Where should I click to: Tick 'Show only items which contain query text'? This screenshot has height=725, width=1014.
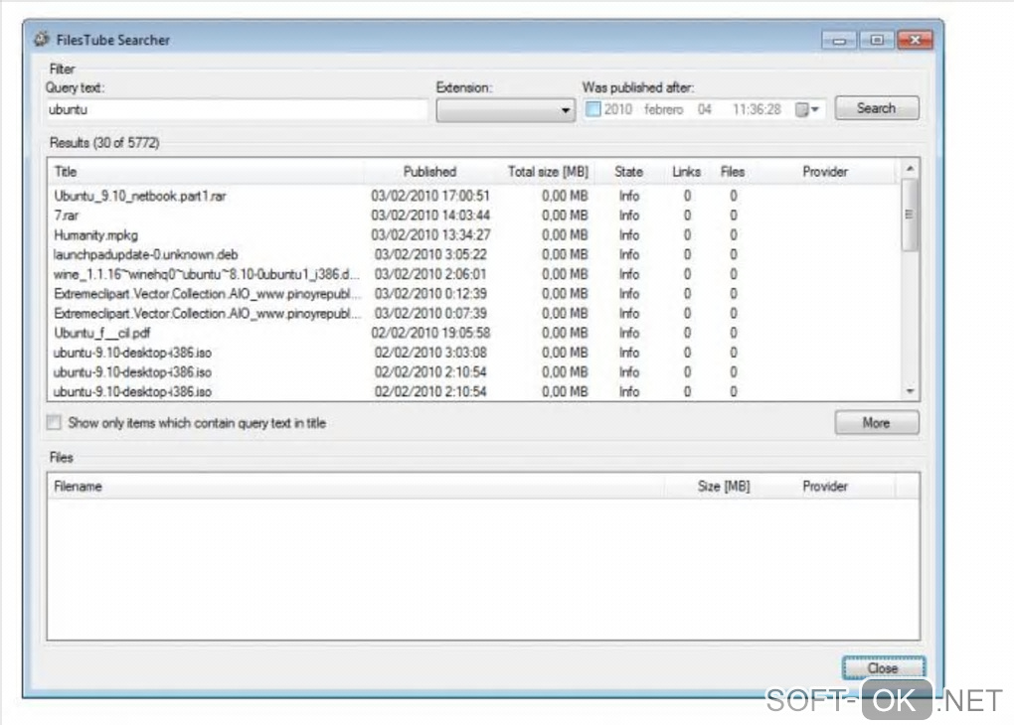[54, 423]
